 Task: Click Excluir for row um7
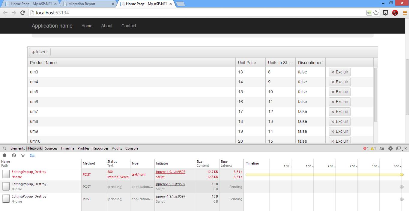click(340, 111)
